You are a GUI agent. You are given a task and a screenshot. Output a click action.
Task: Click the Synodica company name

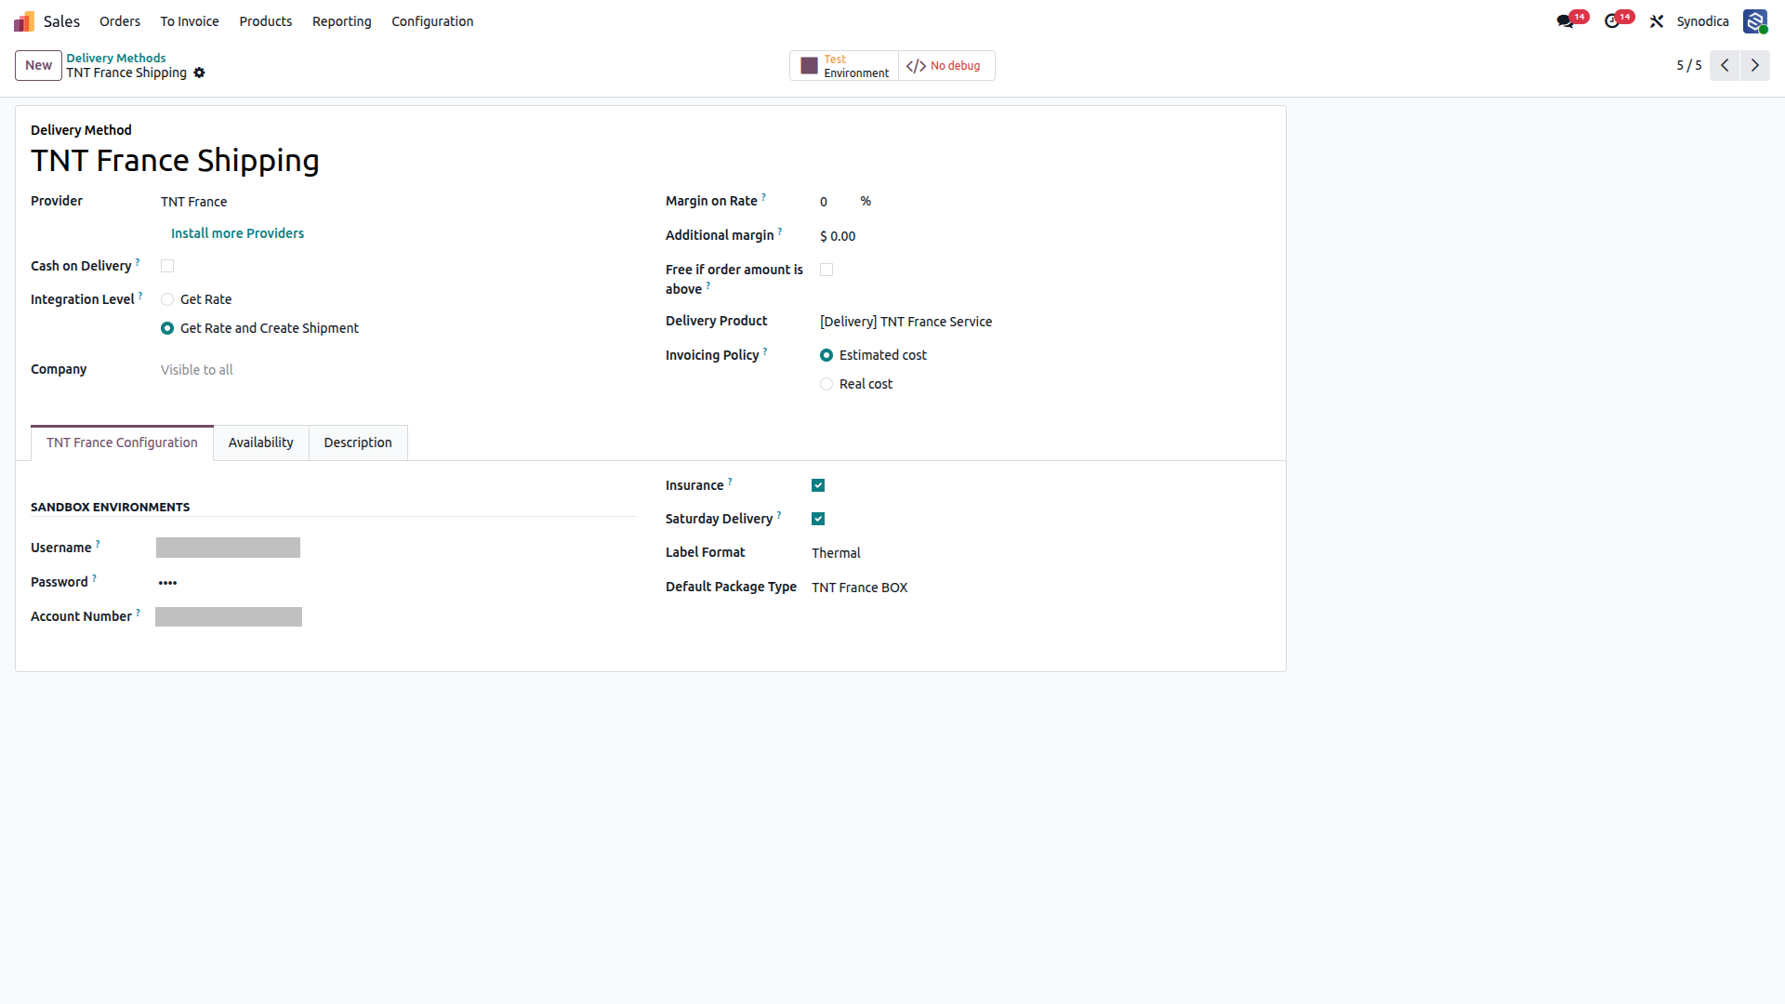[1703, 21]
